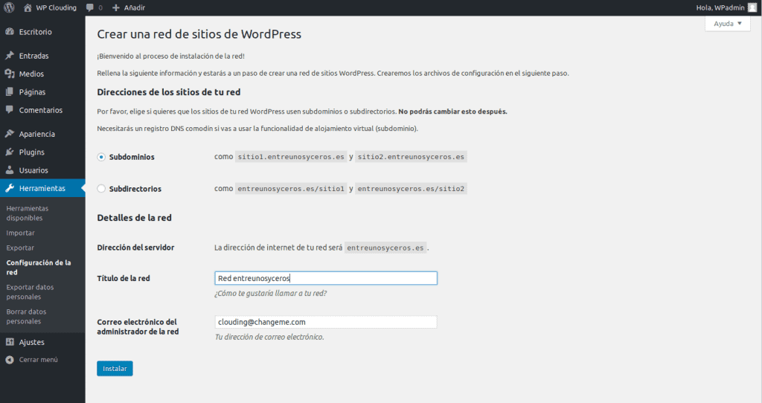Open Borrar datos personales submenu

point(26,317)
